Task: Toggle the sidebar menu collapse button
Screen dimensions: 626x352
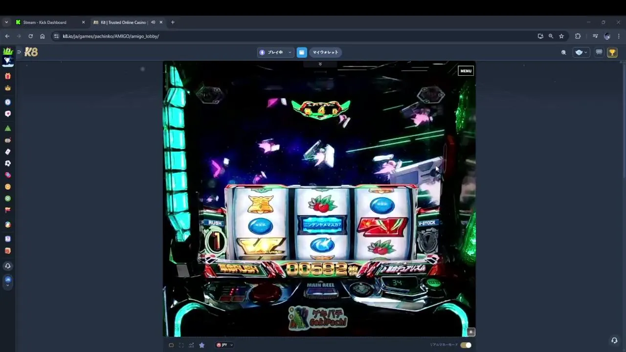Action: [x=19, y=52]
